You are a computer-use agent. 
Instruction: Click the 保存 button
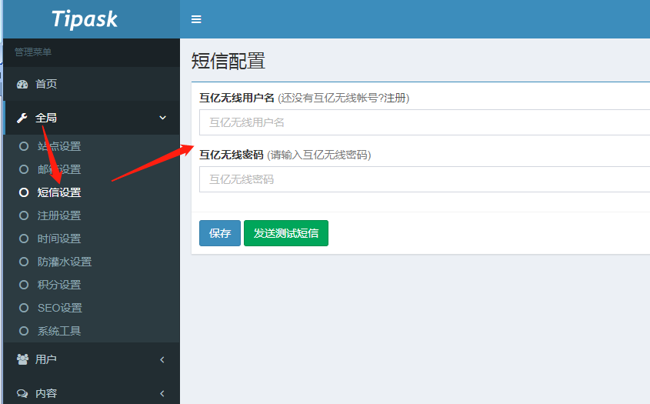click(220, 233)
